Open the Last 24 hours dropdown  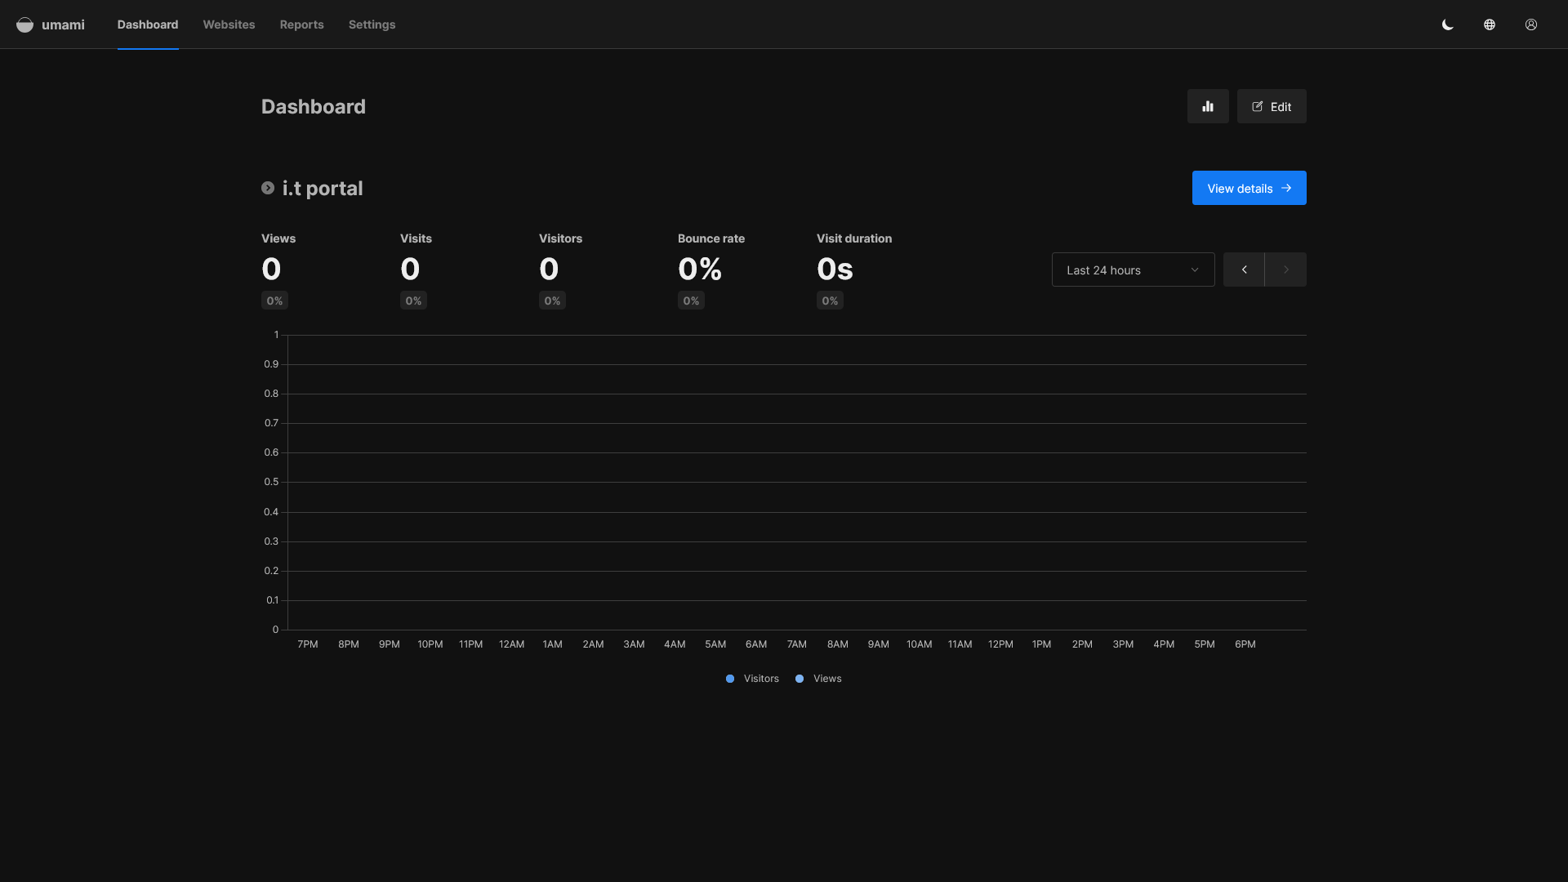click(1133, 269)
